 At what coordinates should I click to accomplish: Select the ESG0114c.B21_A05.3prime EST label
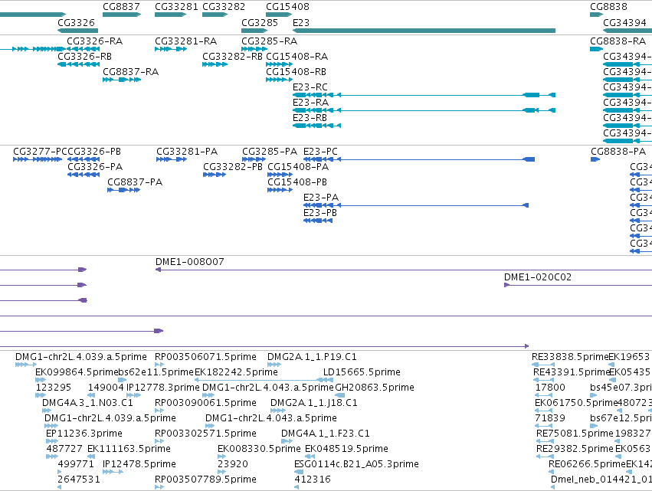tap(356, 464)
